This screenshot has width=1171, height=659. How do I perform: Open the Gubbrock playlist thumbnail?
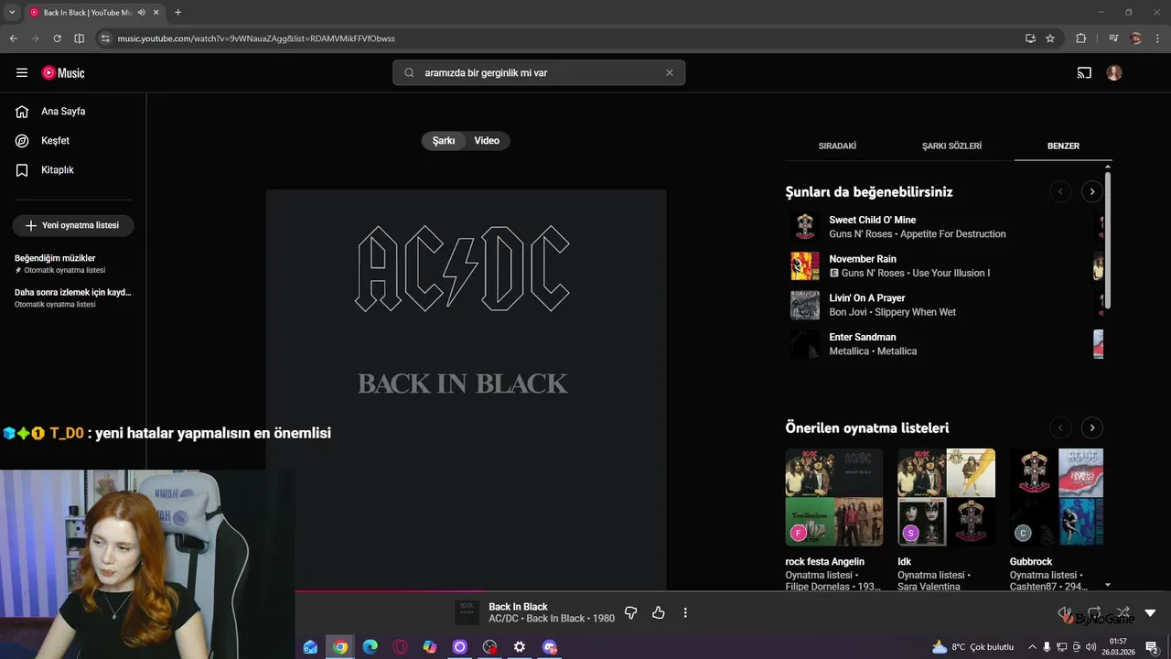point(1057,497)
